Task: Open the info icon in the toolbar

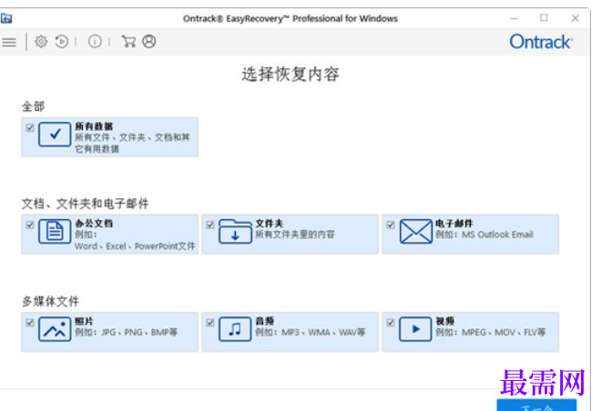Action: [95, 42]
